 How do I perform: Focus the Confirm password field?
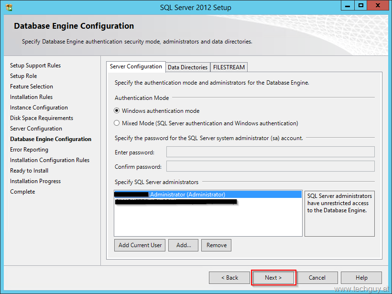[x=271, y=166]
